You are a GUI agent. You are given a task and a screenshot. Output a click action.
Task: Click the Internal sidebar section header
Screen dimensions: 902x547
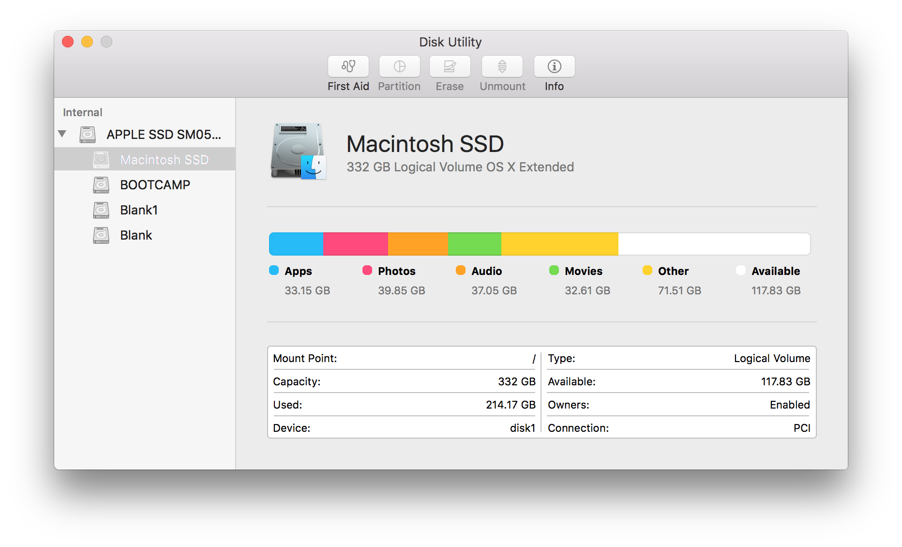click(x=82, y=112)
